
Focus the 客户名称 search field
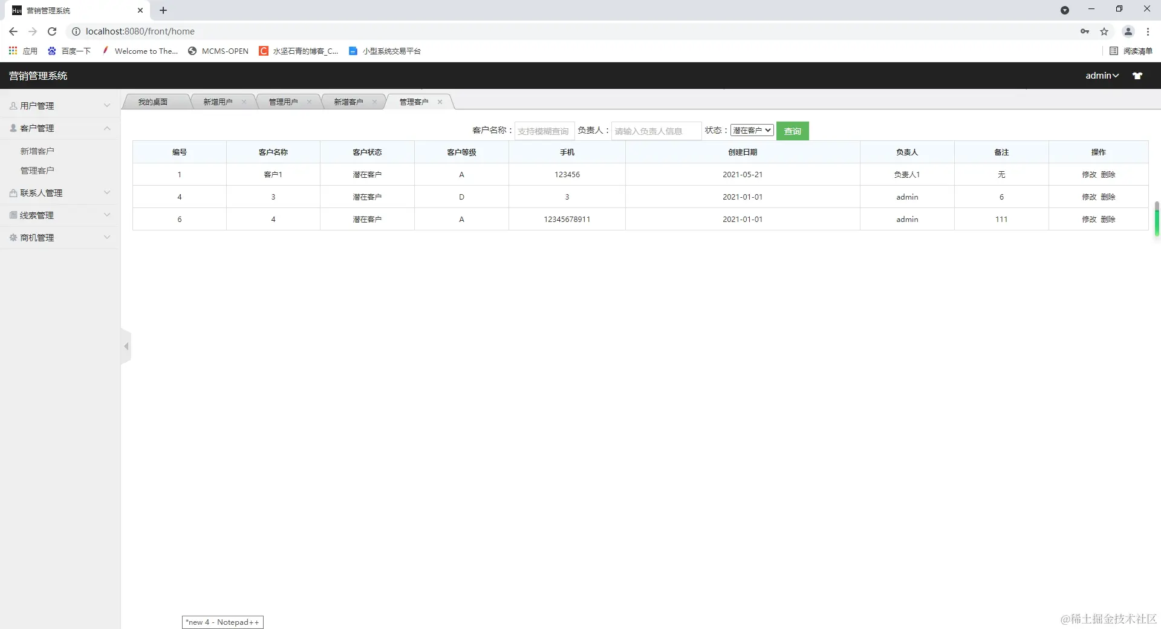(544, 131)
